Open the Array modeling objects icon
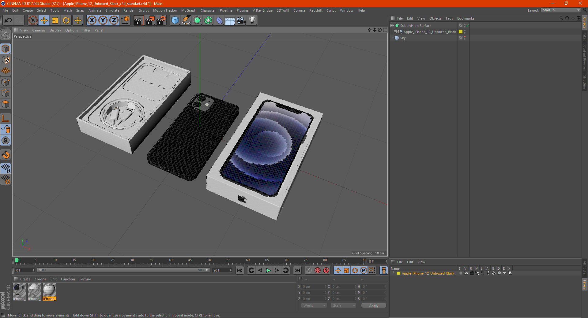Screen dimensions: 588x318 [x=208, y=20]
